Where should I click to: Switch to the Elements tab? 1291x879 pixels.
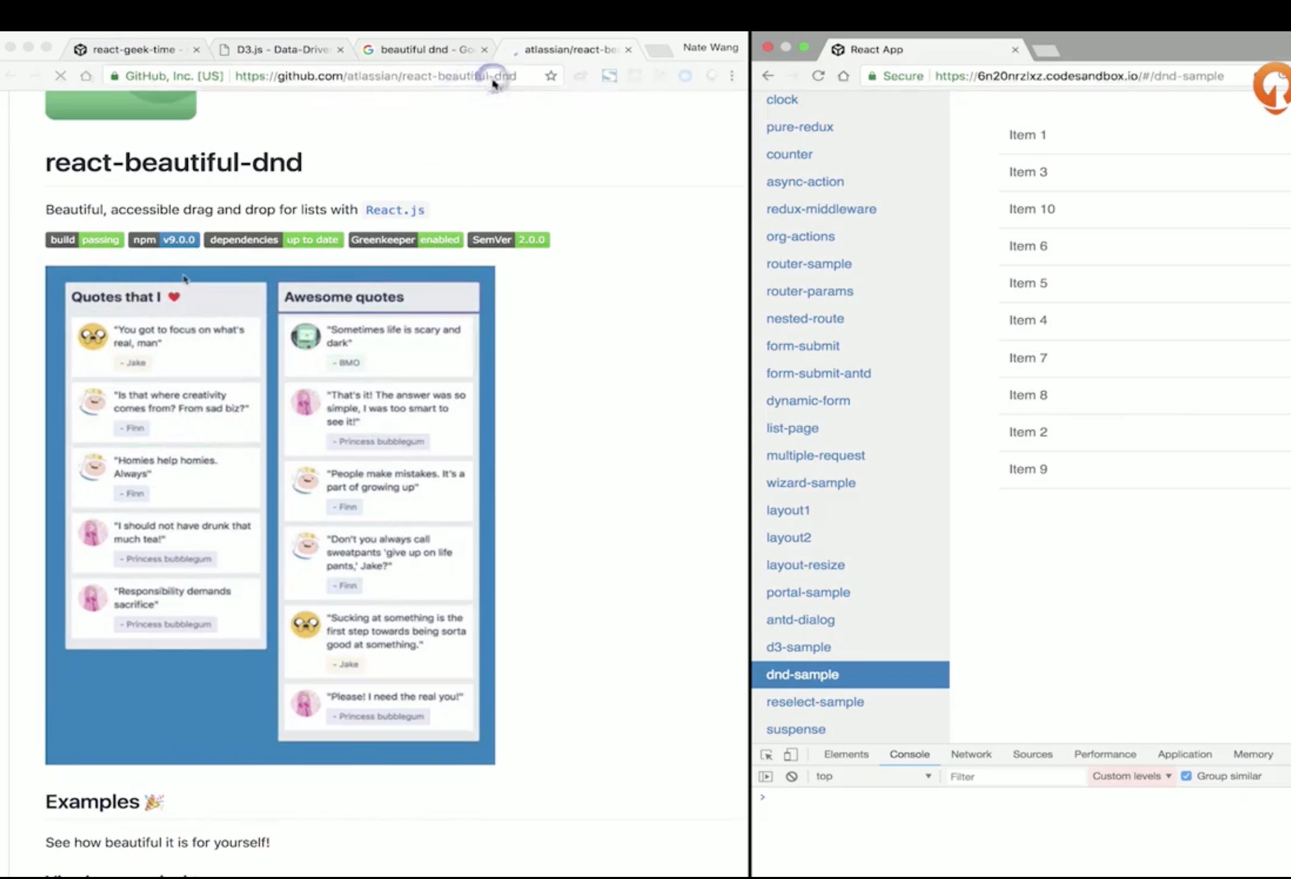coord(846,754)
